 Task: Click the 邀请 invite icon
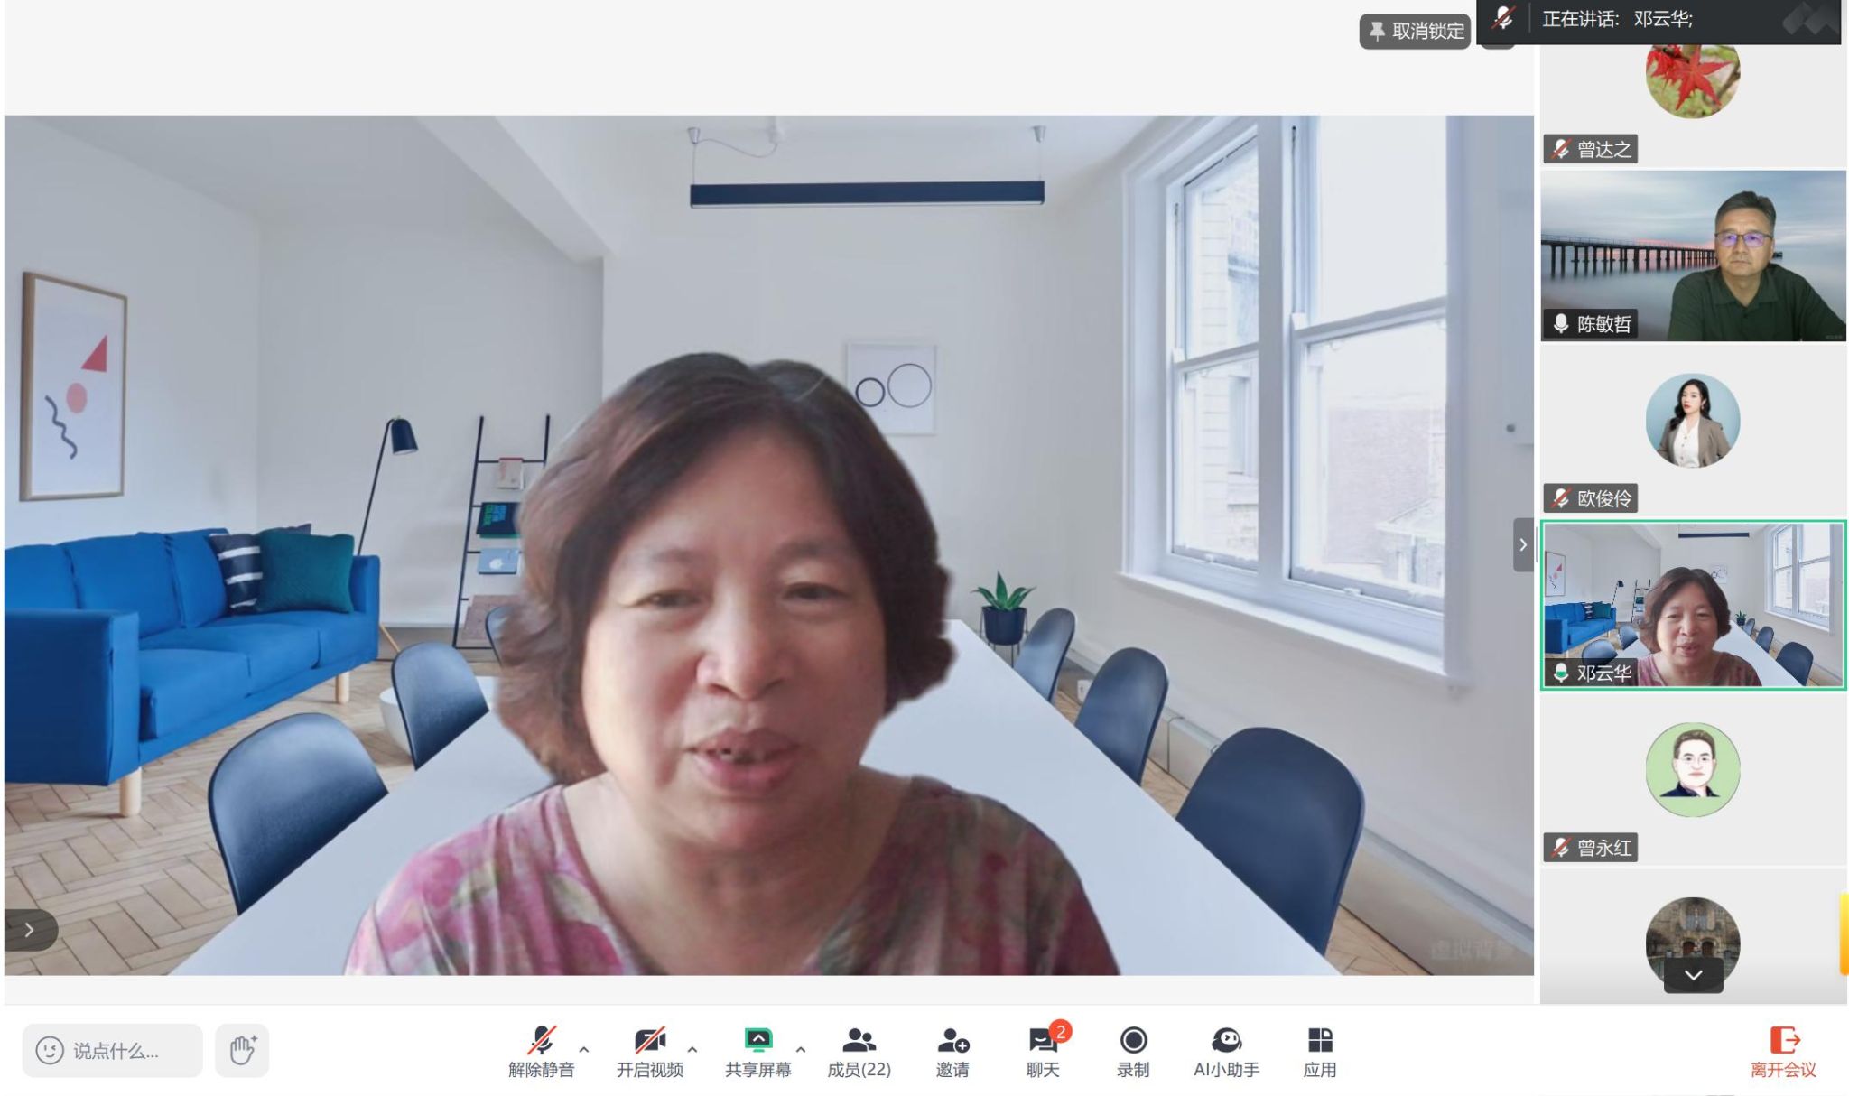[x=952, y=1041]
